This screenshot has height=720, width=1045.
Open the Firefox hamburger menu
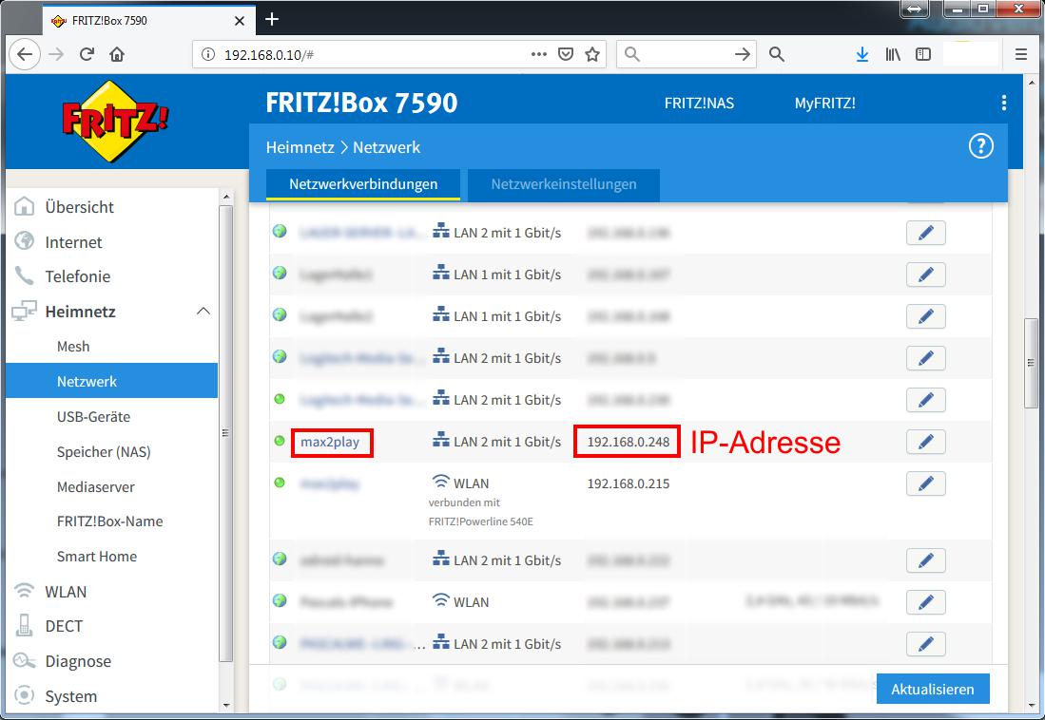[1021, 54]
